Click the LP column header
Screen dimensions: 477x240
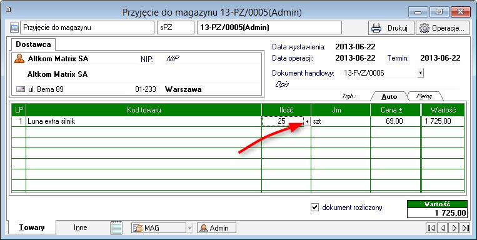click(x=19, y=110)
